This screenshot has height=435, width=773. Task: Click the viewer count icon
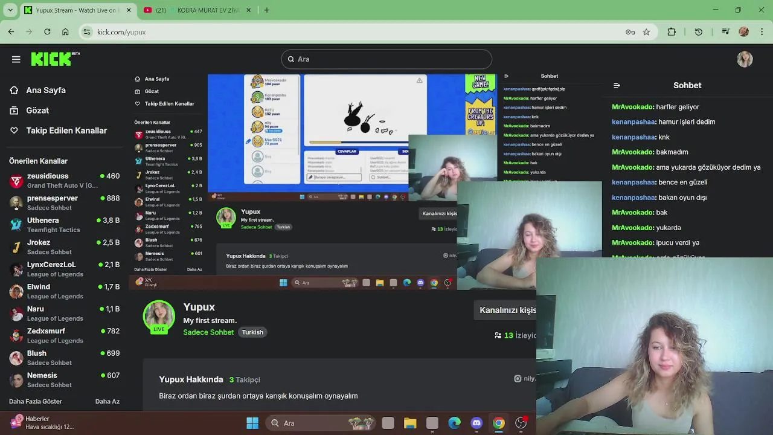[498, 335]
